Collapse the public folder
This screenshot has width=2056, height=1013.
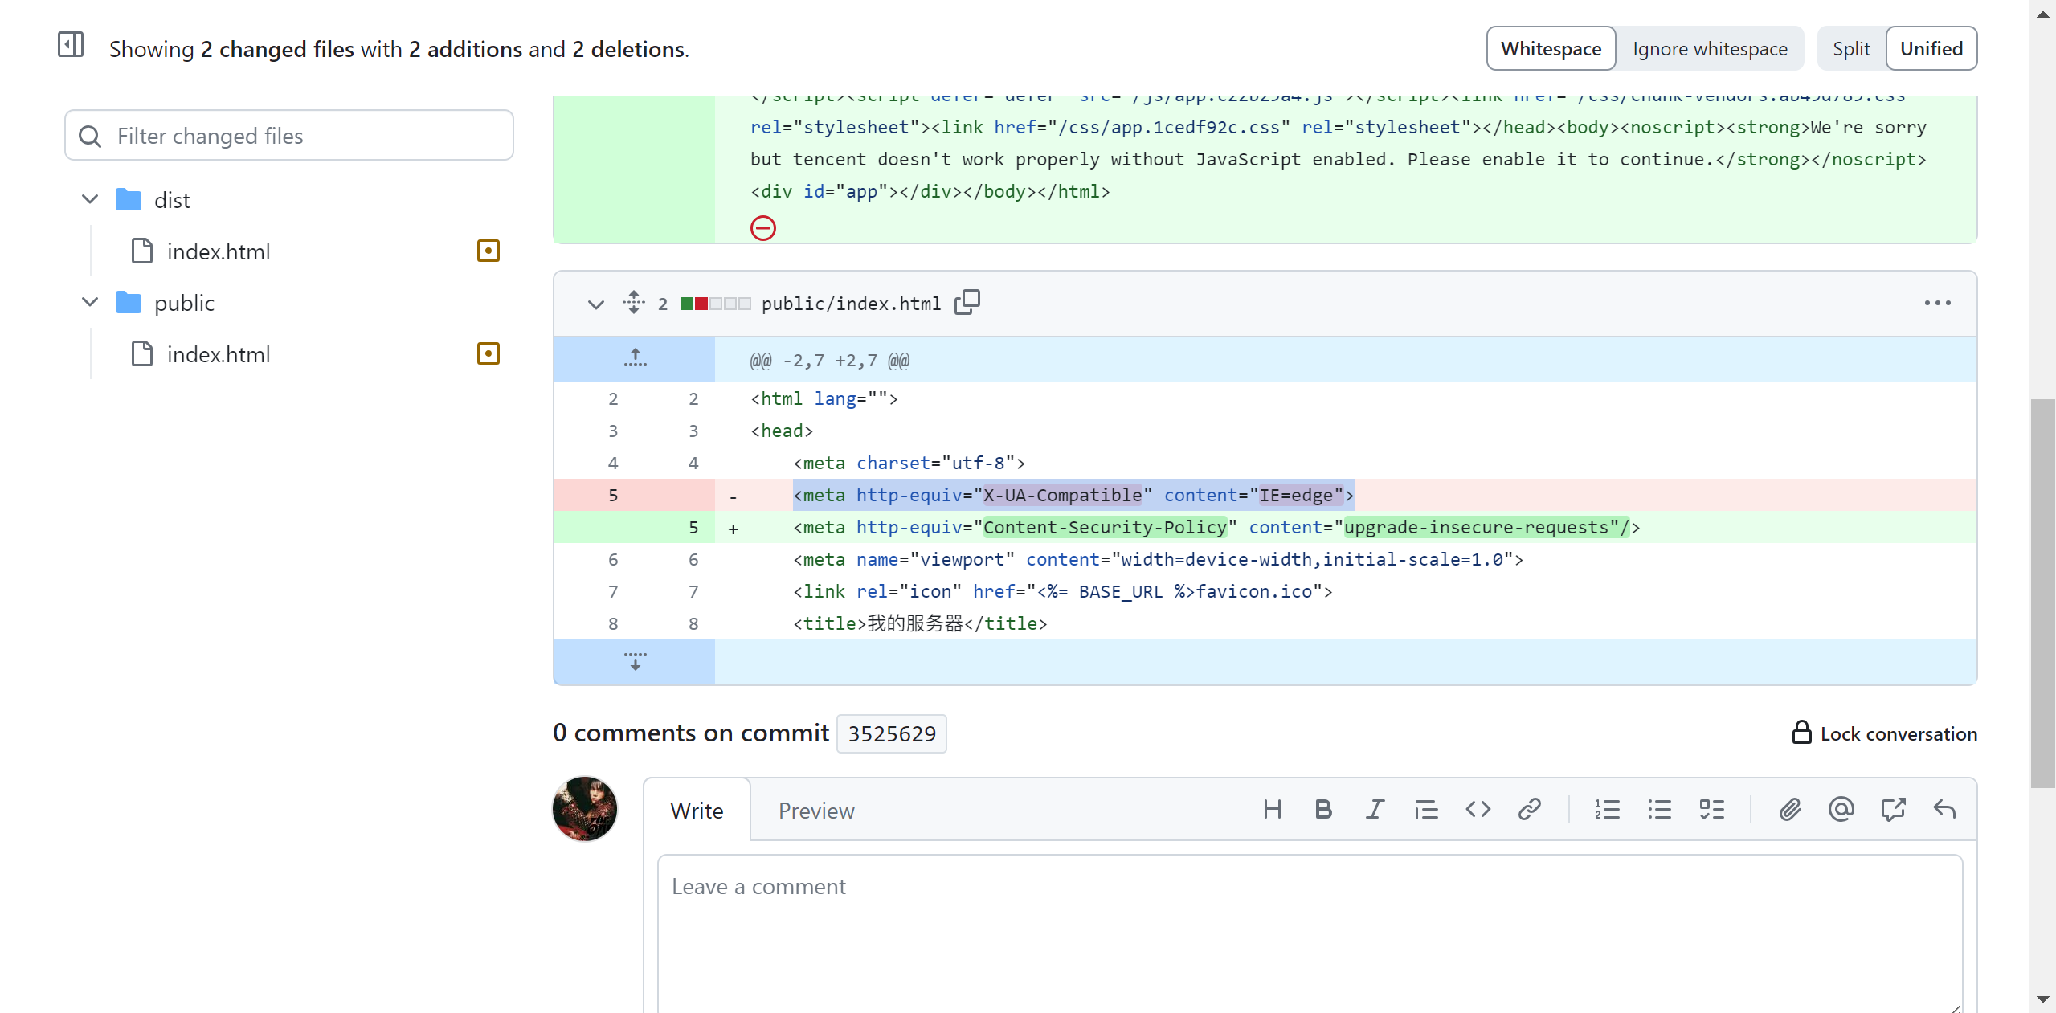pyautogui.click(x=90, y=302)
